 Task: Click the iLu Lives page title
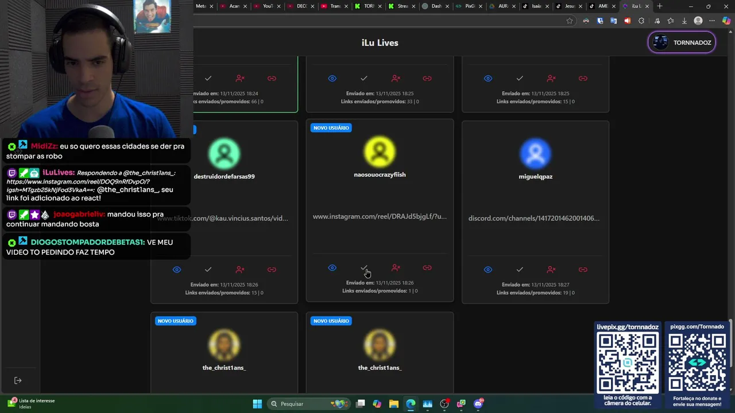click(x=380, y=42)
